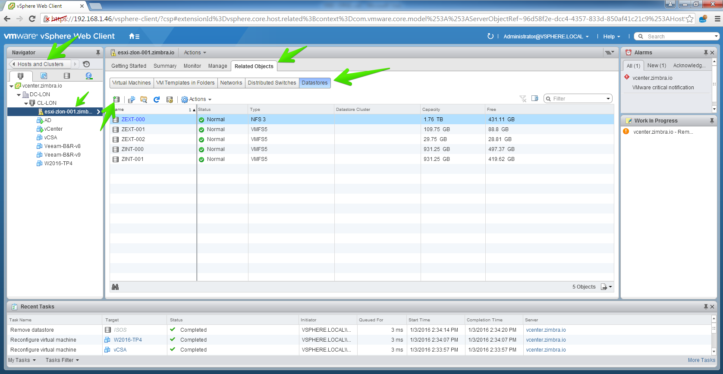
Task: Open the Administrator@VSPHERE.LOCAL user menu
Action: click(546, 37)
